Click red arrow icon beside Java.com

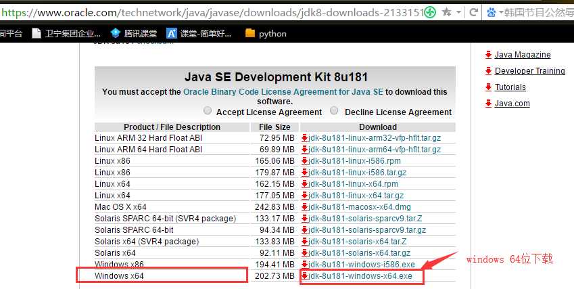tap(488, 104)
